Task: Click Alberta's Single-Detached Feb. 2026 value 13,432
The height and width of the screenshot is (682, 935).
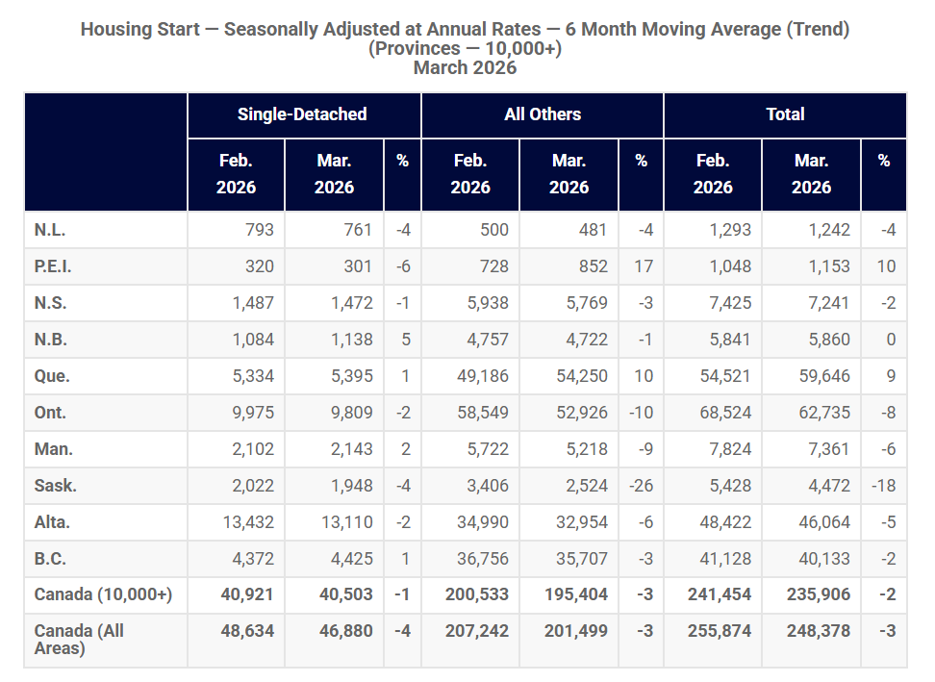Action: point(248,522)
